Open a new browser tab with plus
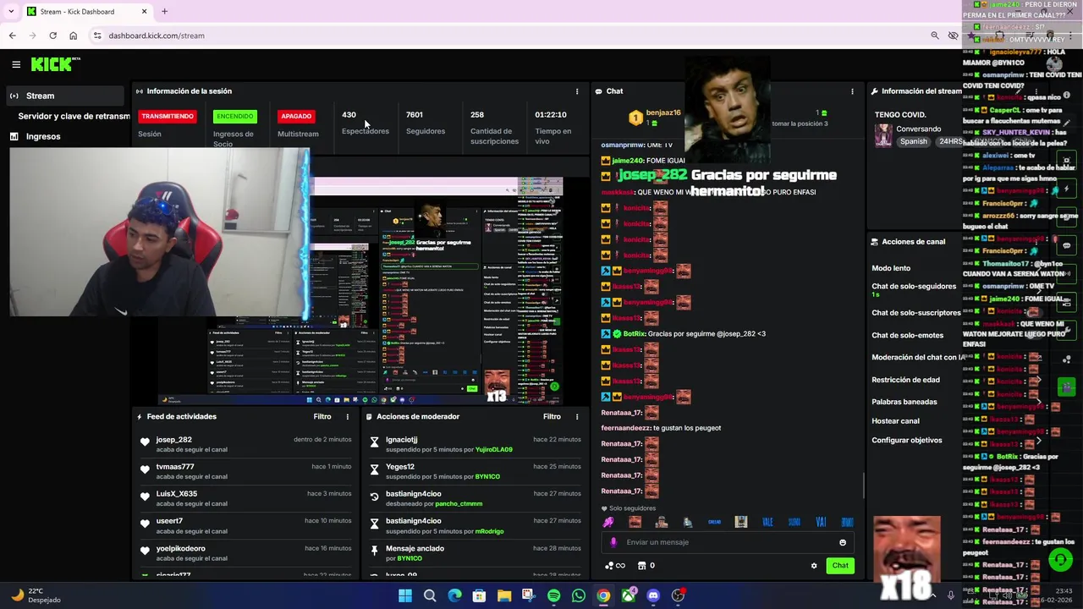 pyautogui.click(x=164, y=12)
